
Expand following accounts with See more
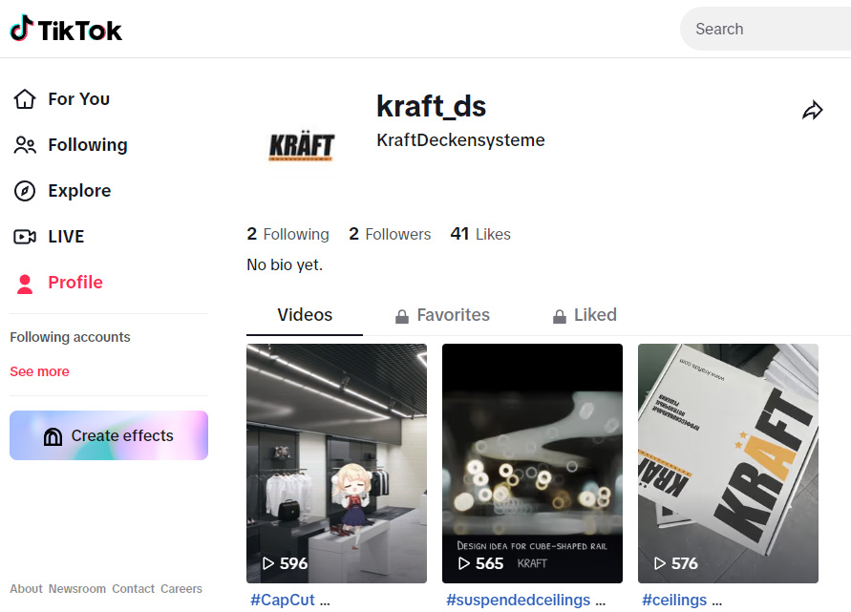point(39,371)
